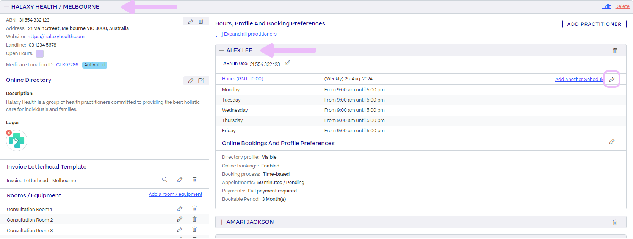Screen dimensions: 633x239
Task: Click the Activated status badge
Action: point(95,65)
